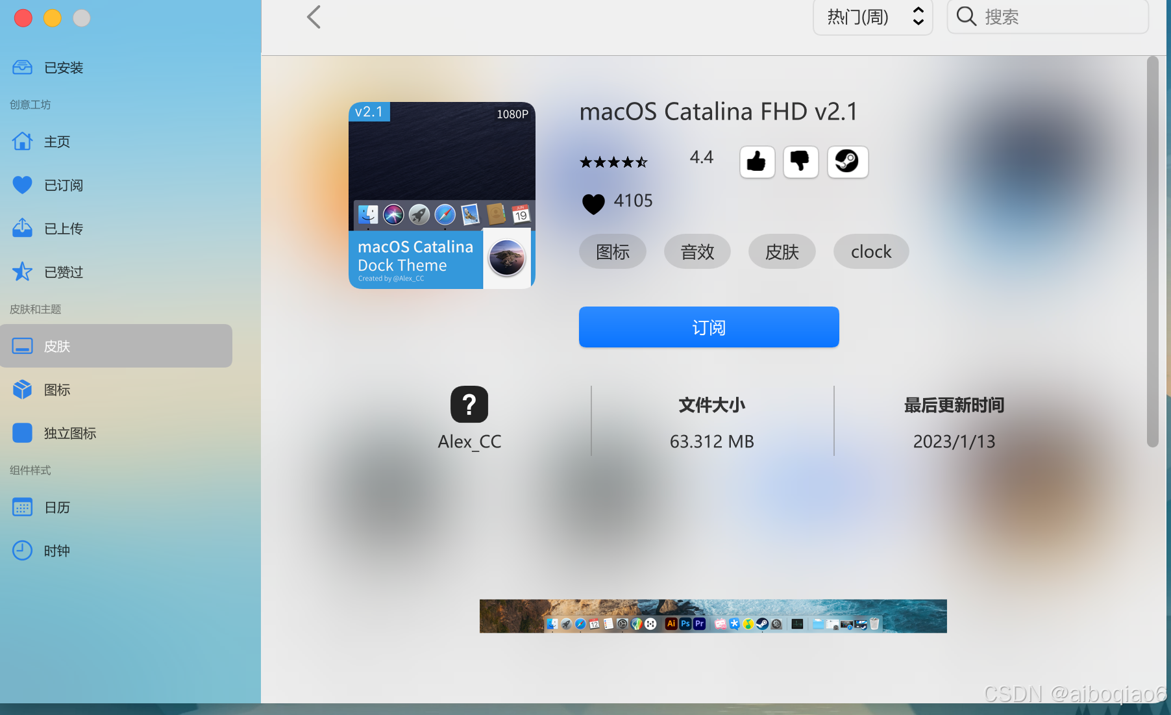This screenshot has height=715, width=1171.
Task: Give thumbs down to this theme
Action: (x=800, y=162)
